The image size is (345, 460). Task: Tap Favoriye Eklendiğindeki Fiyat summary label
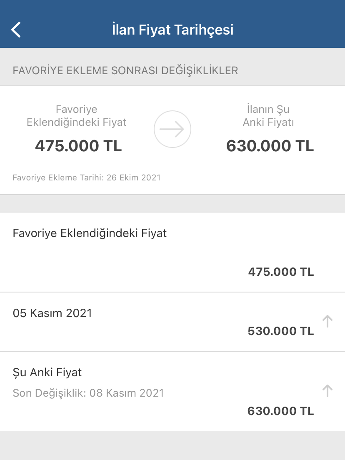point(77,116)
